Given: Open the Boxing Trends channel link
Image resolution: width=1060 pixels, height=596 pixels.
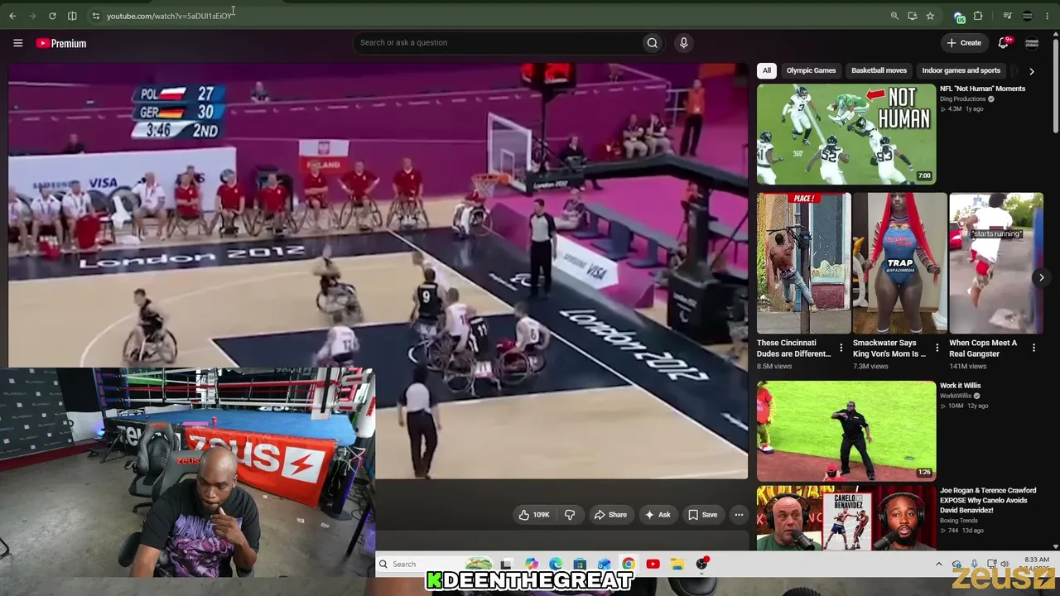Looking at the screenshot, I should point(960,521).
